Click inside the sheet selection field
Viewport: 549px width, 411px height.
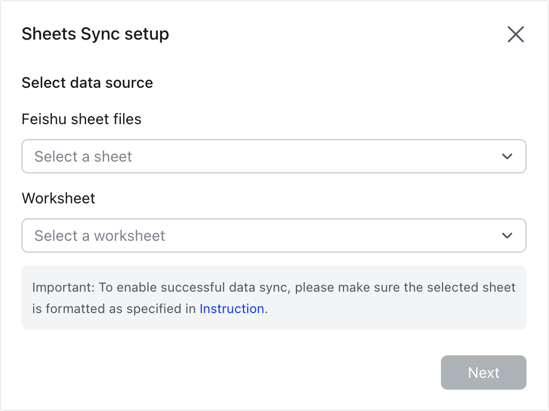(x=214, y=156)
